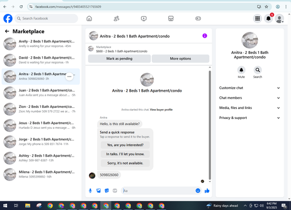Click the More options button
Viewport: 291px width, 210px height.
[x=180, y=59]
